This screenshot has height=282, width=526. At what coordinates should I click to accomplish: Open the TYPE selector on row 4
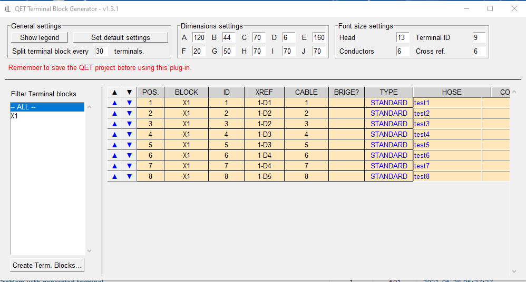click(388, 135)
